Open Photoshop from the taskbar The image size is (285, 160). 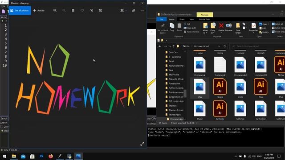tap(41, 156)
